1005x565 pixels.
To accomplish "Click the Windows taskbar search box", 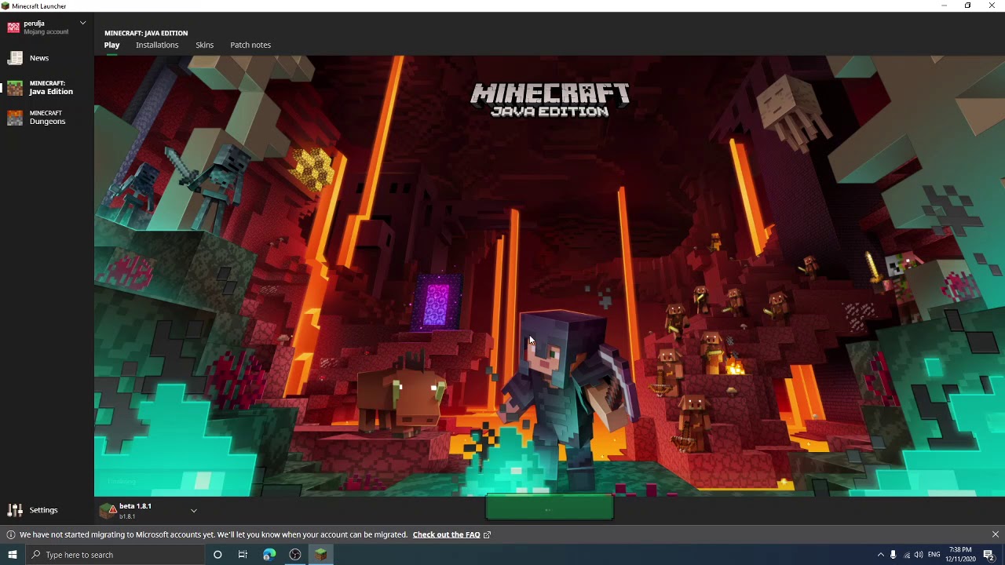I will coord(115,555).
